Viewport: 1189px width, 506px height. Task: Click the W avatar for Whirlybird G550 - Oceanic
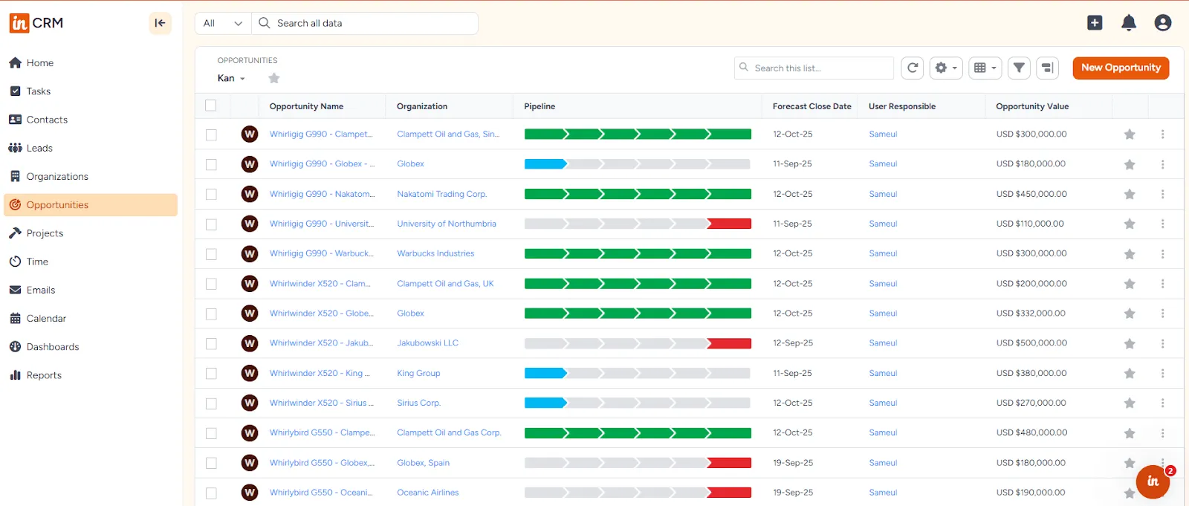tap(250, 493)
